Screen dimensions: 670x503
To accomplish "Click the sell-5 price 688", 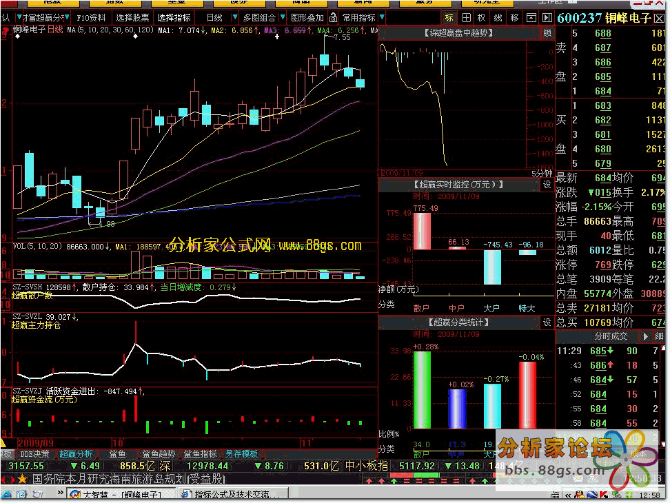I will 602,33.
